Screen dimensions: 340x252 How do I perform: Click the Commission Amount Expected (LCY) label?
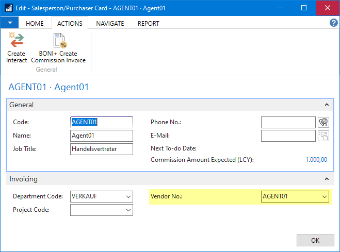202,160
